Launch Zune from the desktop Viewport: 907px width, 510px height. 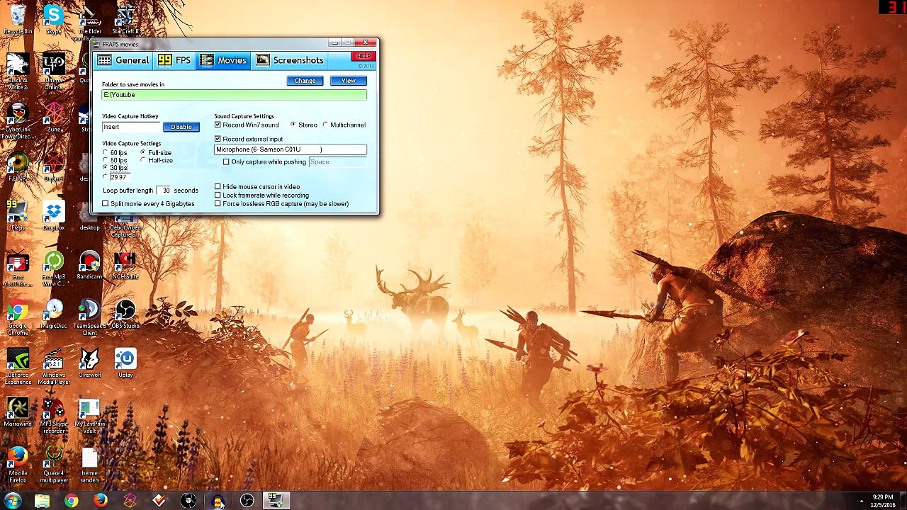point(53,118)
